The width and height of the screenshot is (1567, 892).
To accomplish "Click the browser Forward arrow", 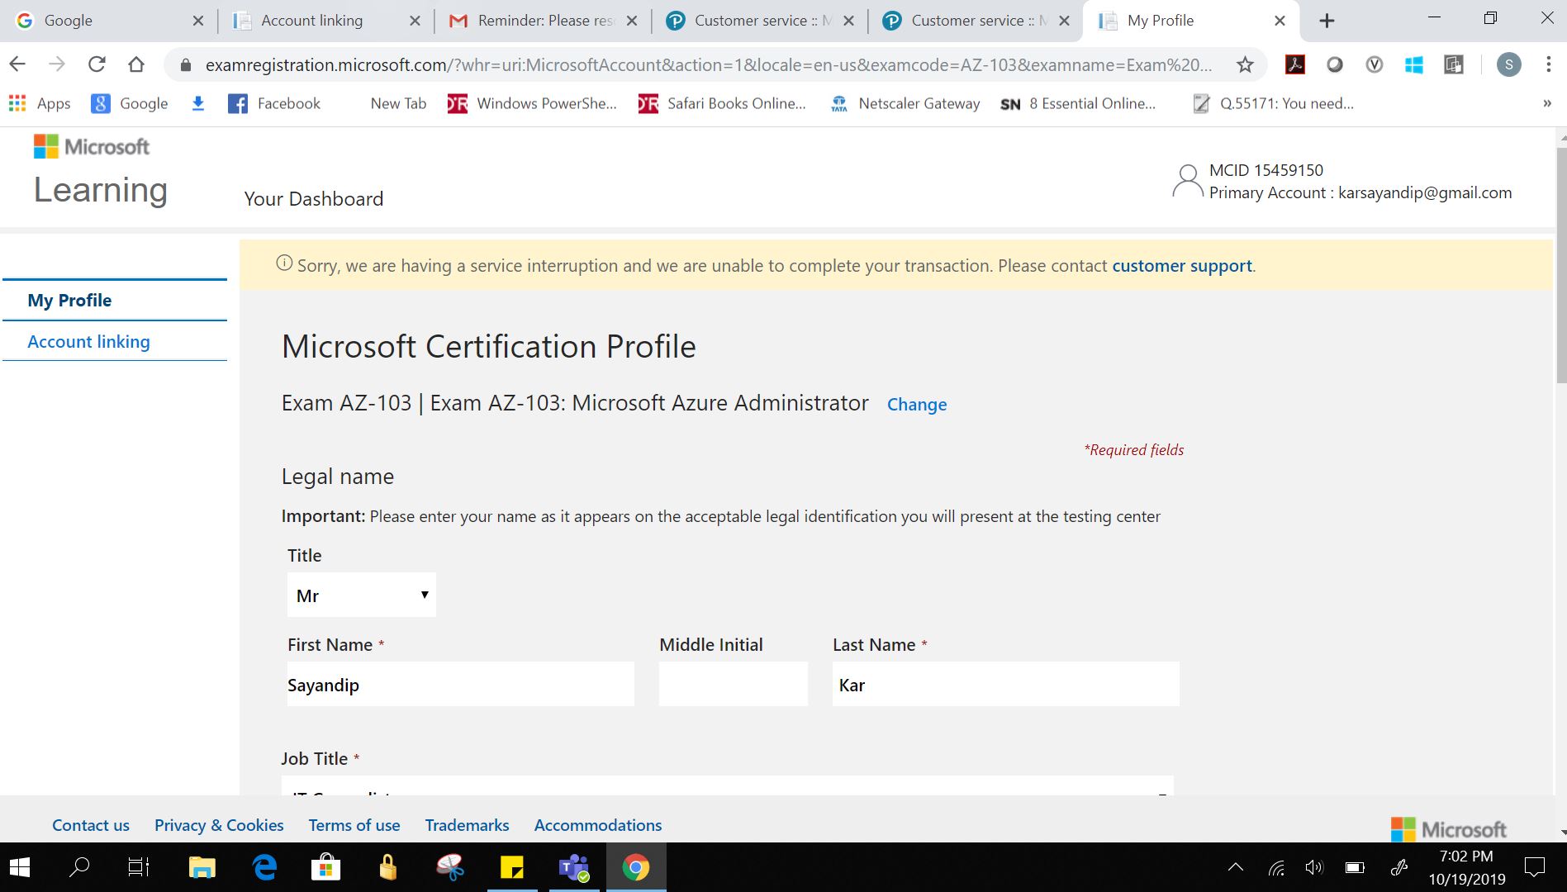I will [x=56, y=64].
